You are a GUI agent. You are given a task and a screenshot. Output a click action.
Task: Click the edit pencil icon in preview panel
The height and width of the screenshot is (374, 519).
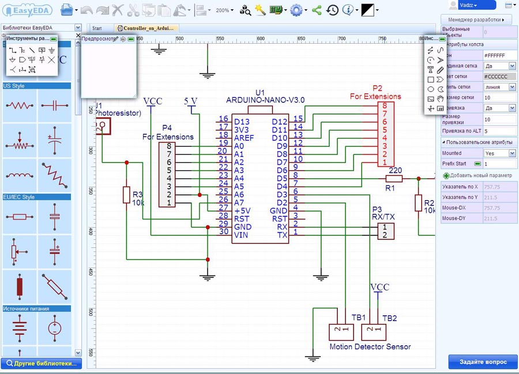pyautogui.click(x=115, y=39)
